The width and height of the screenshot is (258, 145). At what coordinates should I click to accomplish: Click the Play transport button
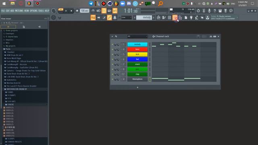(x=66, y=11)
